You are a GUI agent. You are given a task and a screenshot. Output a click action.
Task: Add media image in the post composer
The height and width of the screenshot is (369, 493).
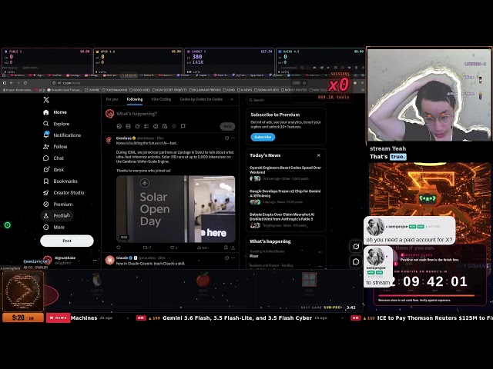(x=119, y=126)
